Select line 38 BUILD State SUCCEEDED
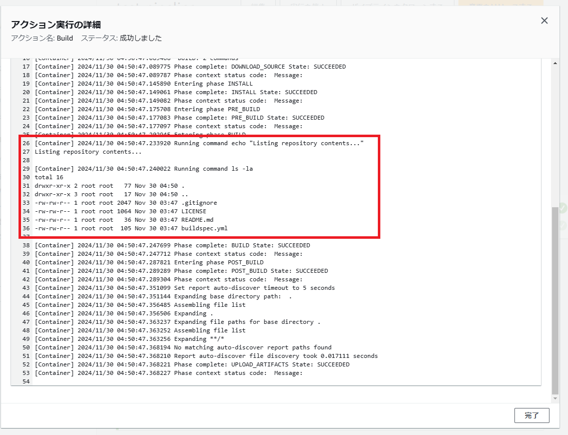 (x=173, y=246)
